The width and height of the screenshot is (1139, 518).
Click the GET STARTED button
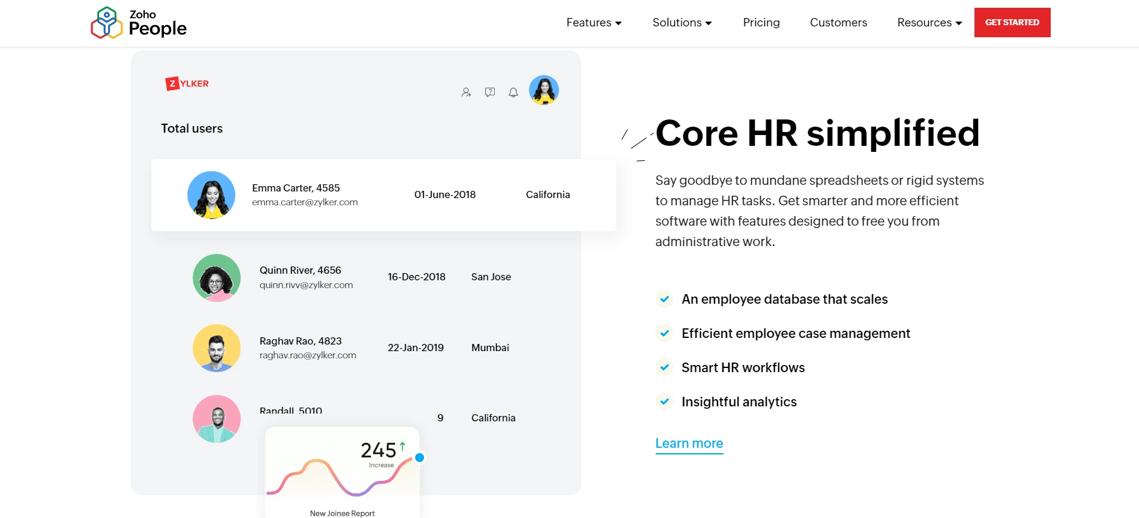tap(1012, 22)
